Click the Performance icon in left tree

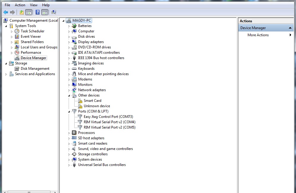[17, 53]
